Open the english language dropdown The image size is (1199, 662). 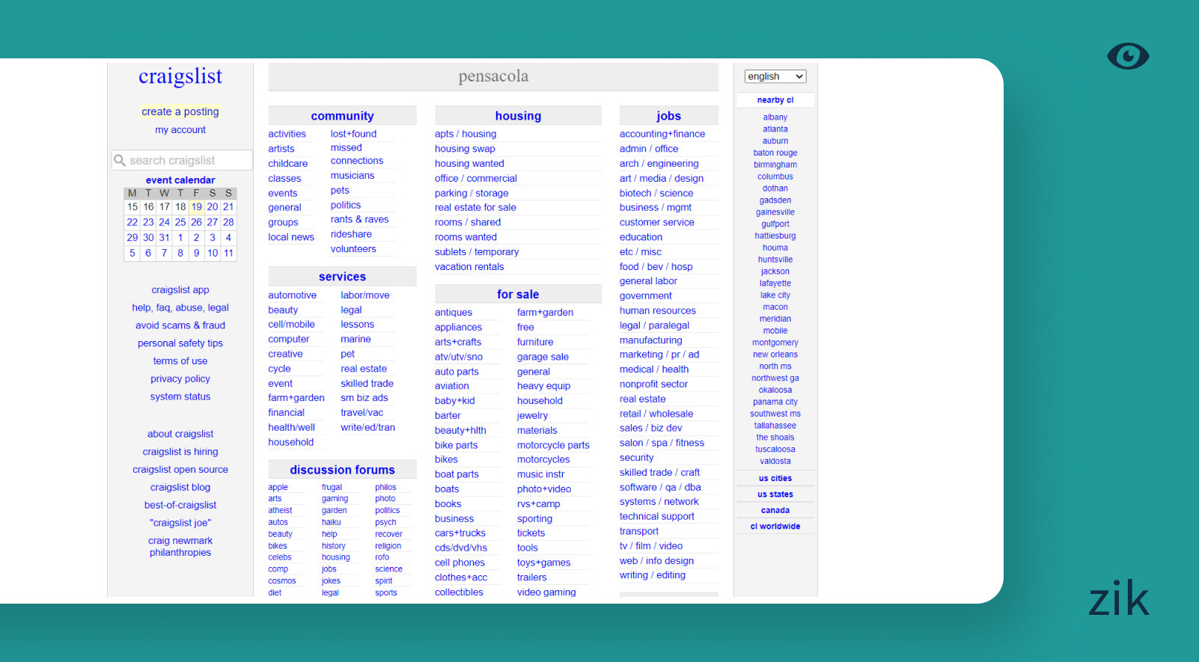775,76
